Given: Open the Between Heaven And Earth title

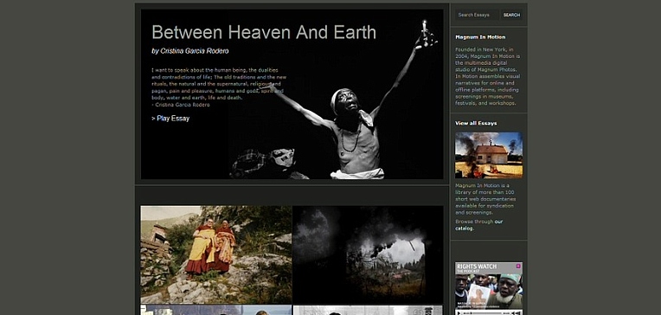Looking at the screenshot, I should [264, 32].
